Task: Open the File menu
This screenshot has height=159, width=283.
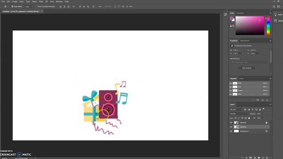Action: point(3,1)
